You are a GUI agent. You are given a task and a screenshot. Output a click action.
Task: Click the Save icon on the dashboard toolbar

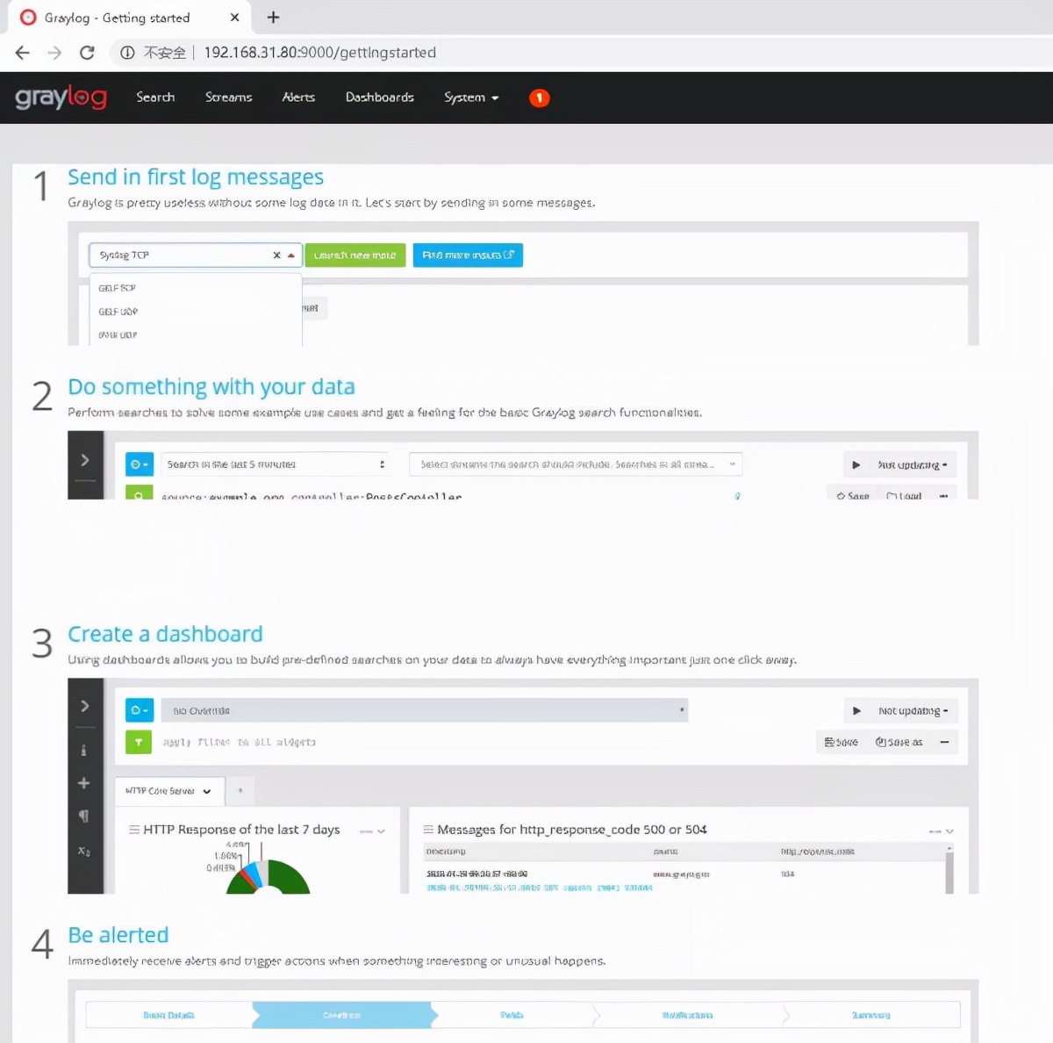[840, 742]
